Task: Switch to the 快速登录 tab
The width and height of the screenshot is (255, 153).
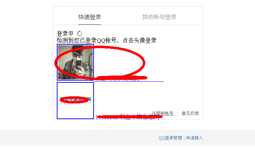Action: 90,17
